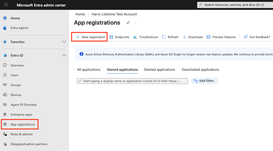The height and width of the screenshot is (151, 273).
Task: Click the Enterprise apps icon
Action: [x=5, y=114]
